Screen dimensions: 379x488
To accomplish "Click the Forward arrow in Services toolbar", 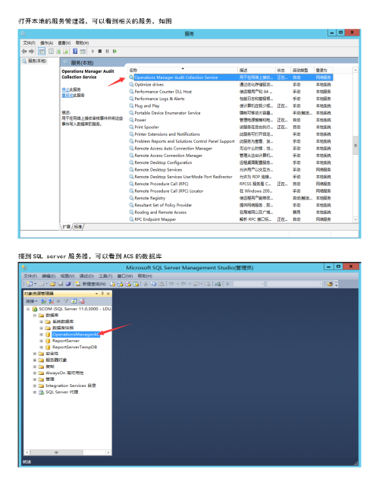I will [x=31, y=52].
